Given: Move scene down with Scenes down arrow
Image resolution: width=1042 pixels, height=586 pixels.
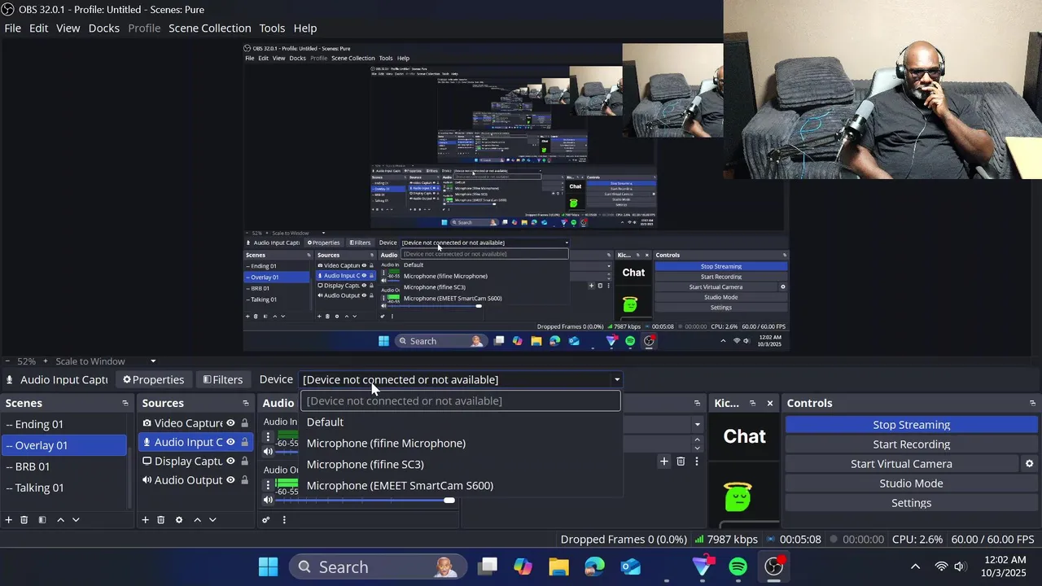Looking at the screenshot, I should [76, 520].
